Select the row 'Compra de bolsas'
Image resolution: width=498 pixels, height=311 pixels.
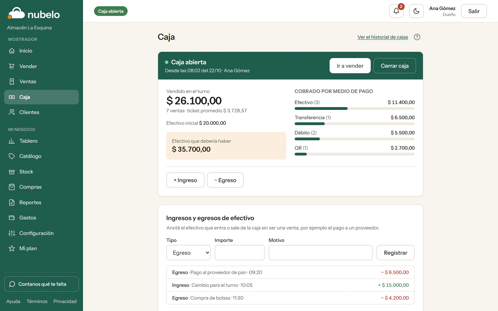[x=290, y=298]
